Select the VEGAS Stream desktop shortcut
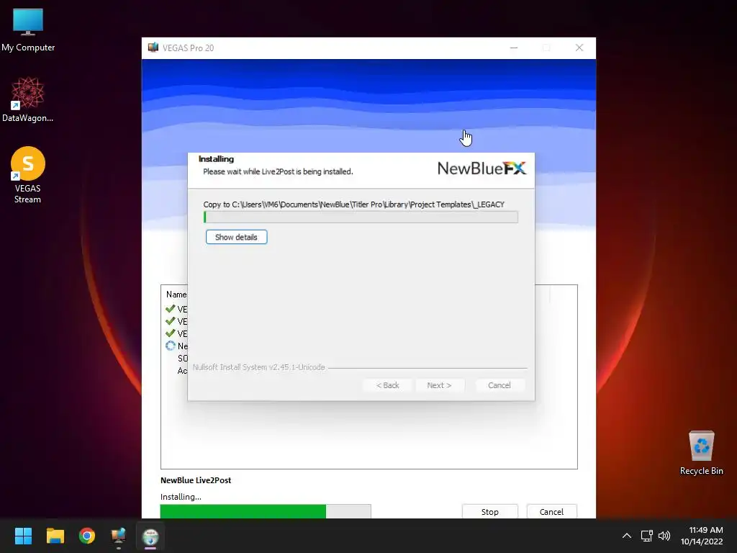The image size is (737, 553). point(28,175)
